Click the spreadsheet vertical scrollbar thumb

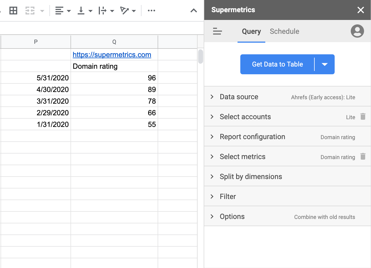201,56
